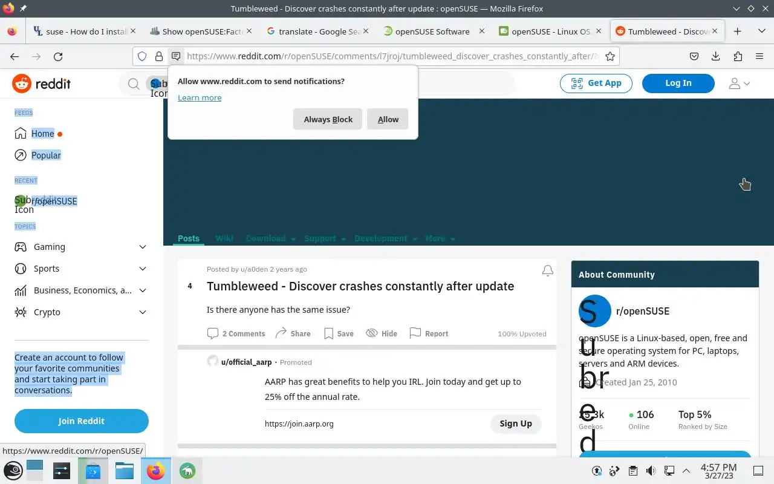Viewport: 774px width, 484px height.
Task: Open the list all tabs dropdown
Action: [x=761, y=31]
